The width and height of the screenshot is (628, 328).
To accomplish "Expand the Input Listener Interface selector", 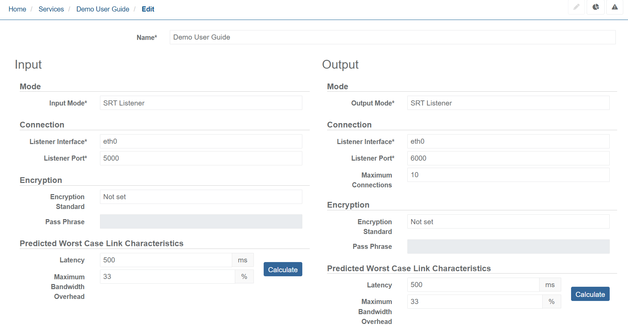I will 201,141.
